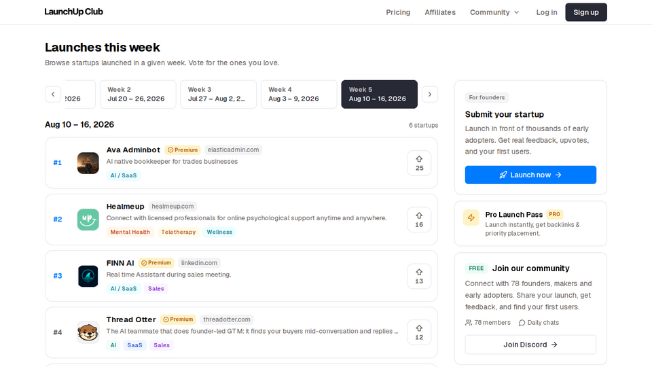
Task: Click the #1 rank label
Action: [x=57, y=162]
